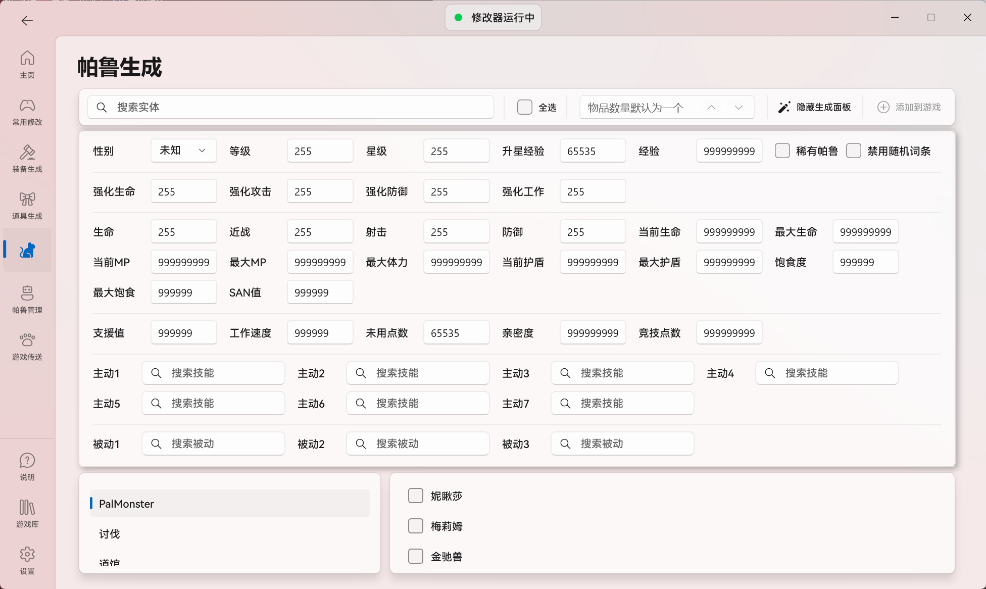Open 游戏库 library icon
Image resolution: width=986 pixels, height=589 pixels.
(x=27, y=514)
